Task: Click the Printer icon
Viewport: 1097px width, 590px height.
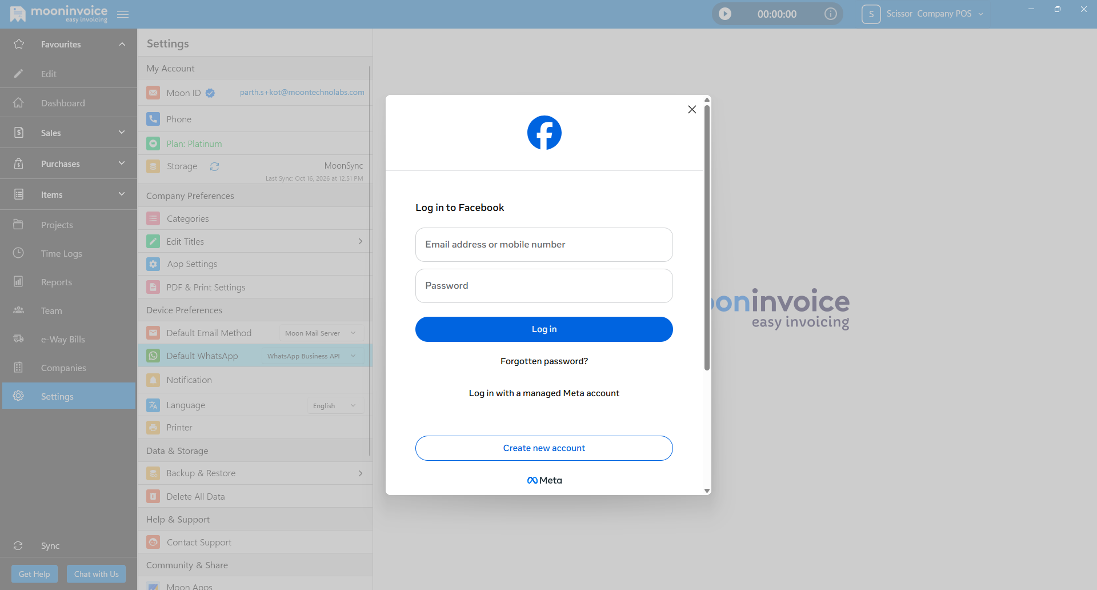Action: pyautogui.click(x=153, y=427)
